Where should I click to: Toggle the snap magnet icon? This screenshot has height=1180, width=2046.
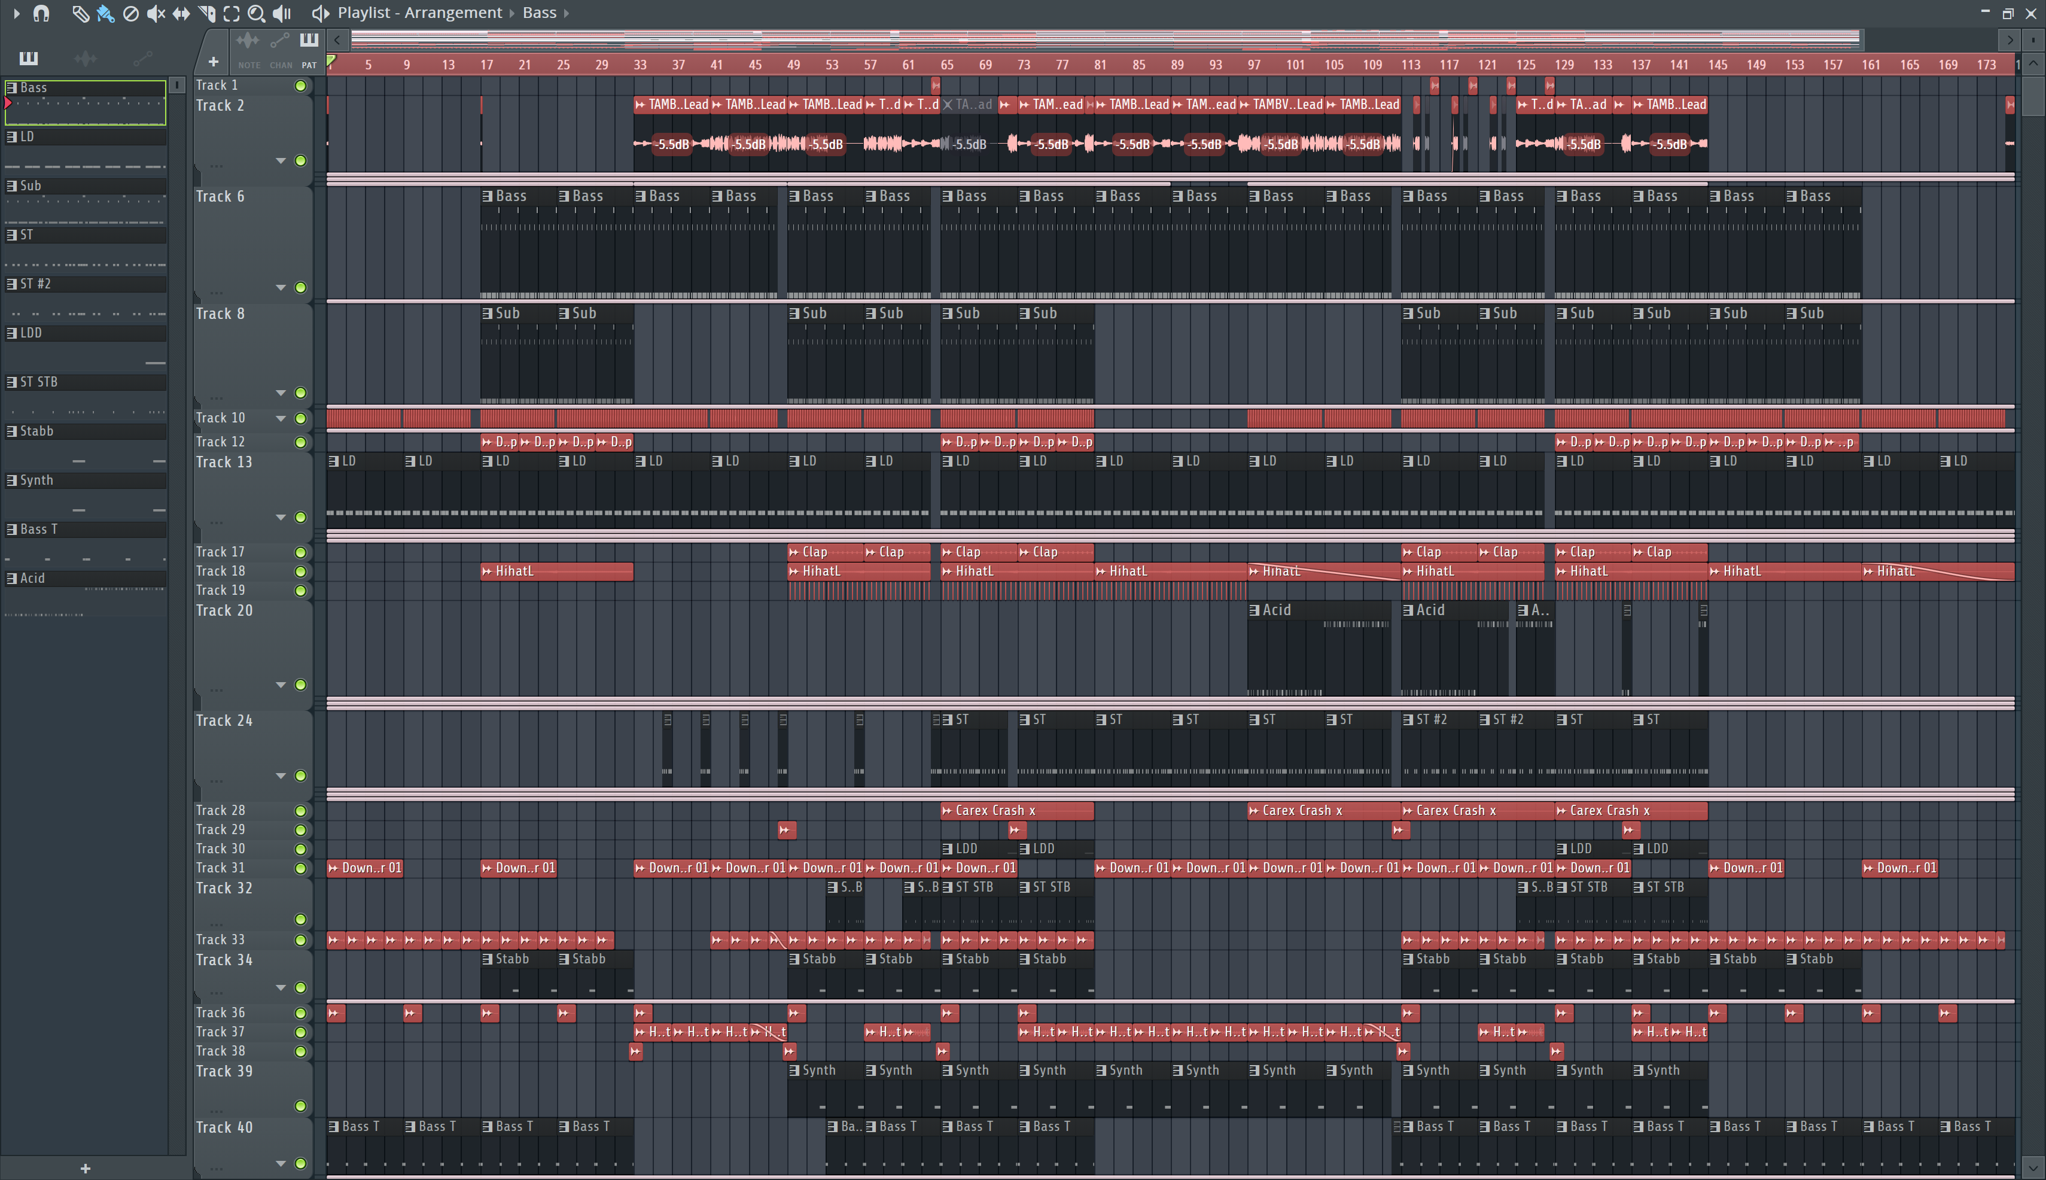(41, 13)
